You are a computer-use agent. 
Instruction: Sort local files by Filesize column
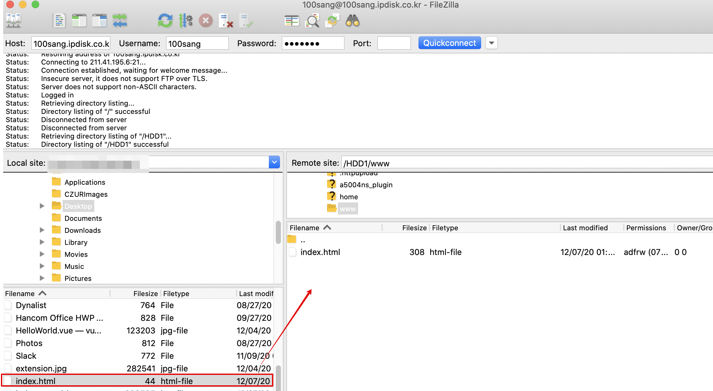(x=145, y=294)
